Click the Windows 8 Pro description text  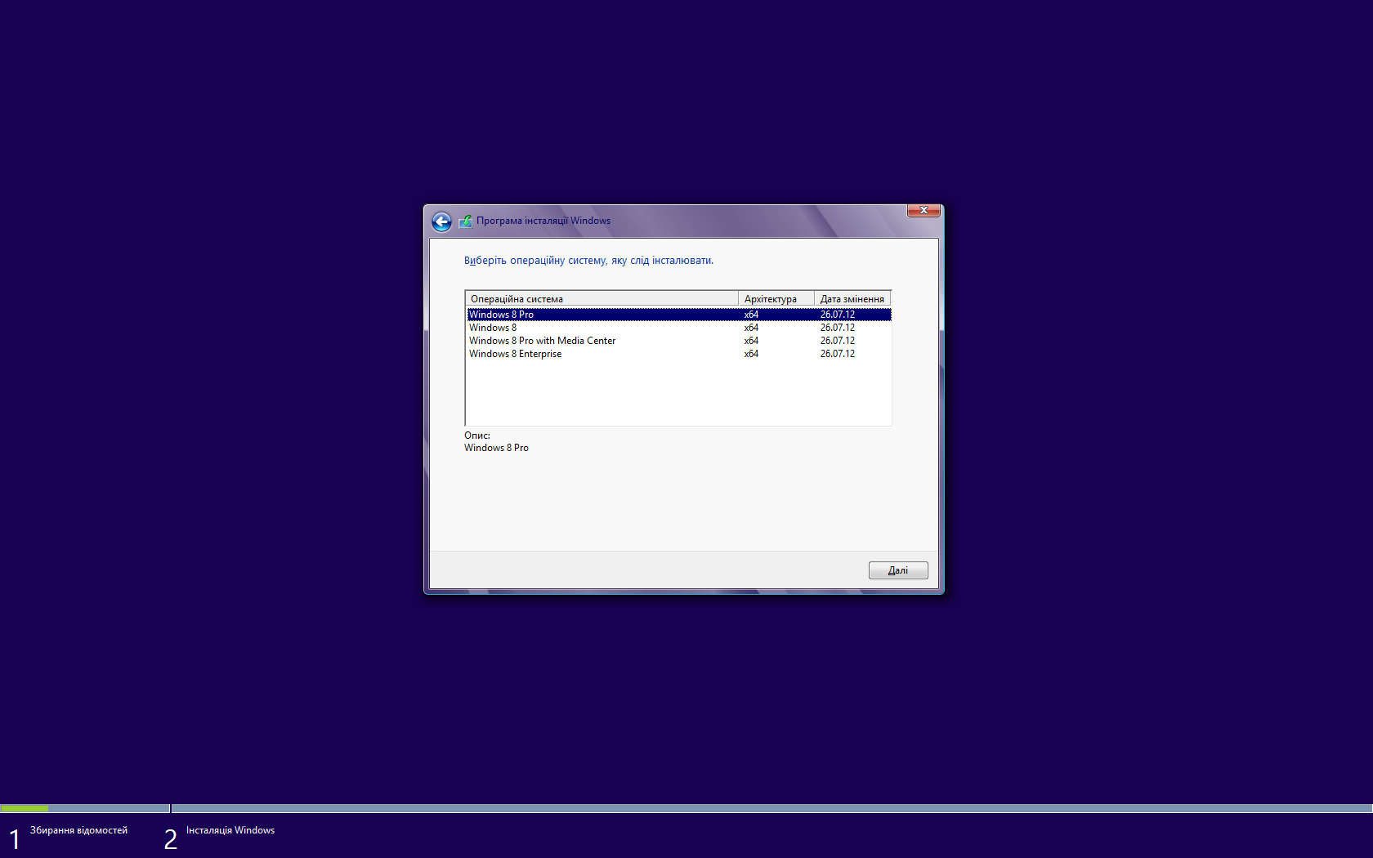point(496,448)
